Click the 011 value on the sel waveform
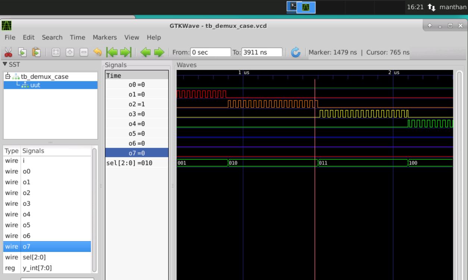 point(323,163)
